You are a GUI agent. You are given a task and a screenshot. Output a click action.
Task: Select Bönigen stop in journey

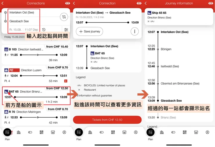166,49
